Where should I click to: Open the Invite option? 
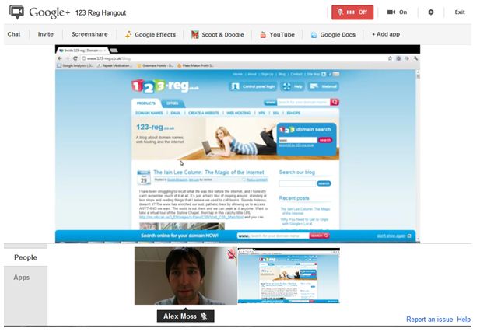click(x=46, y=34)
